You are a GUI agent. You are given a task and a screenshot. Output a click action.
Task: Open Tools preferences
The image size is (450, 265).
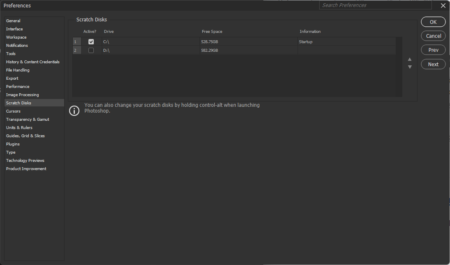[x=11, y=54]
